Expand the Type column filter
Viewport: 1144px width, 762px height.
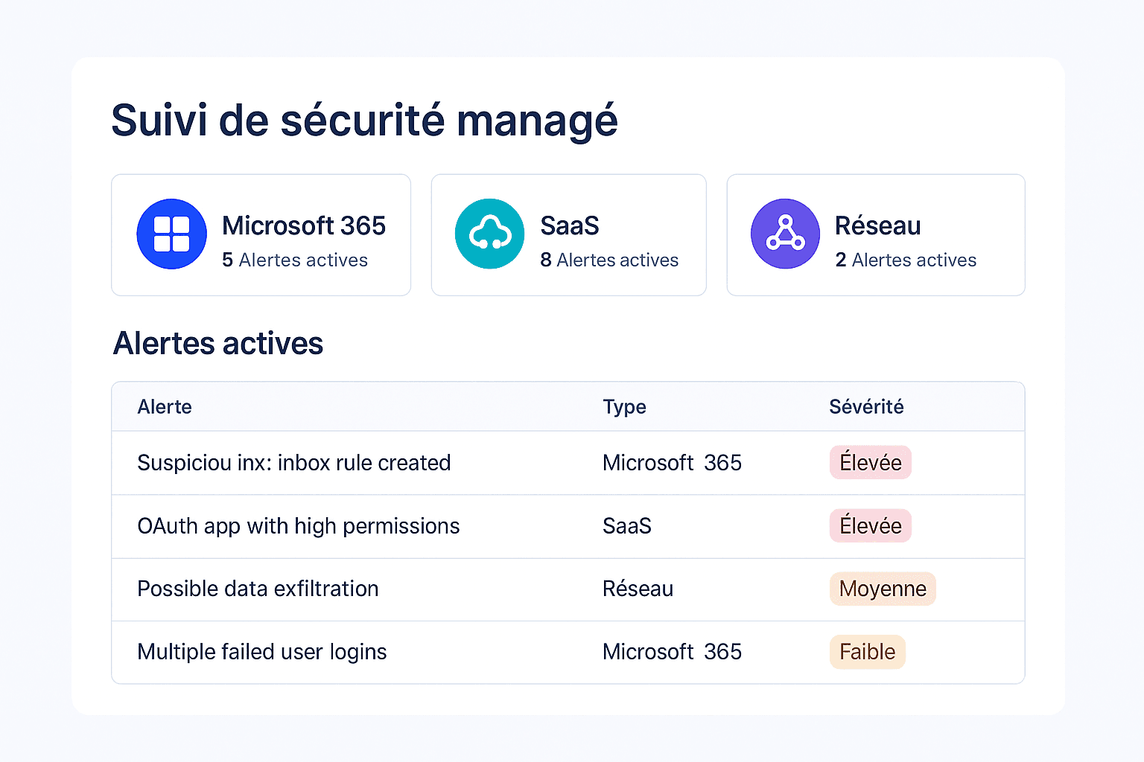(x=624, y=406)
